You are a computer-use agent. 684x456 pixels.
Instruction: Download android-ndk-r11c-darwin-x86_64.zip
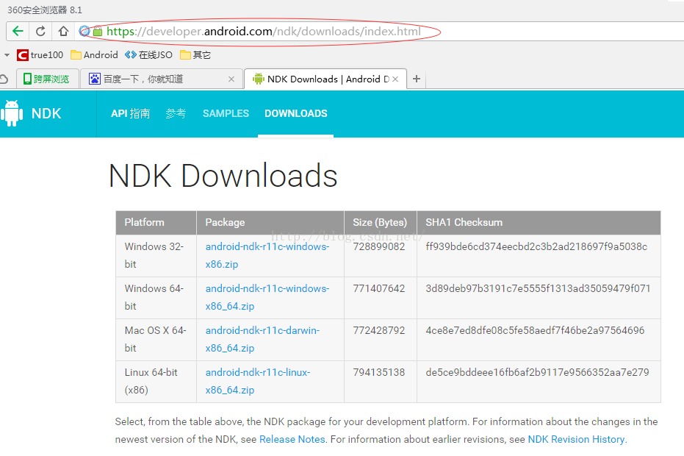click(262, 339)
